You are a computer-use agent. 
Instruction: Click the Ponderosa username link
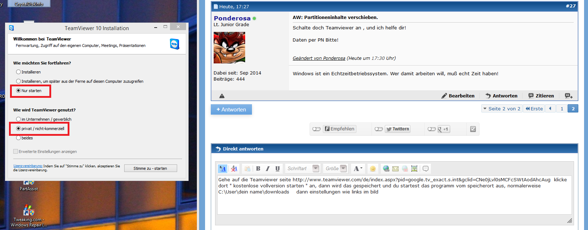pyautogui.click(x=232, y=18)
